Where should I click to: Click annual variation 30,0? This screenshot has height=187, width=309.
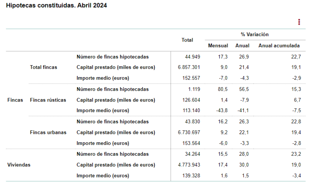244,165
